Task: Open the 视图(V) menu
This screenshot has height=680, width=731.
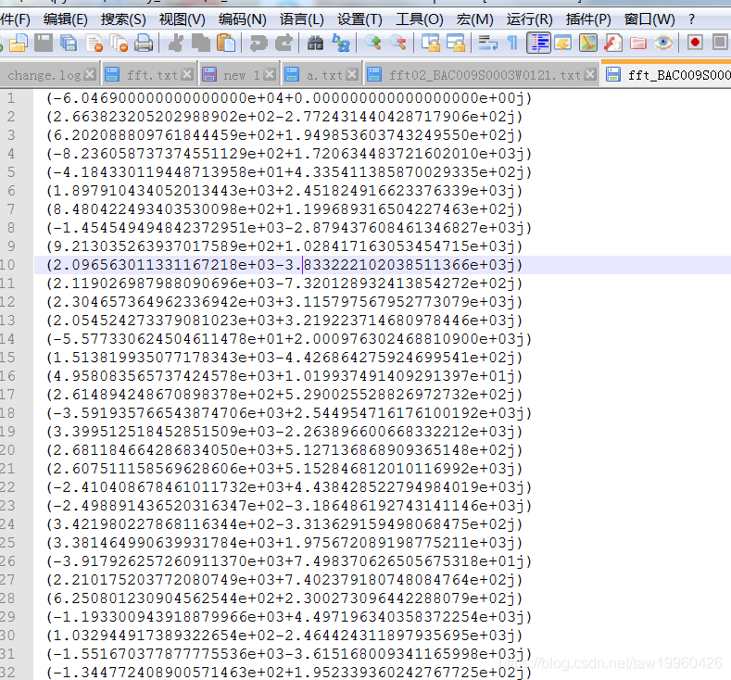Action: 182,19
